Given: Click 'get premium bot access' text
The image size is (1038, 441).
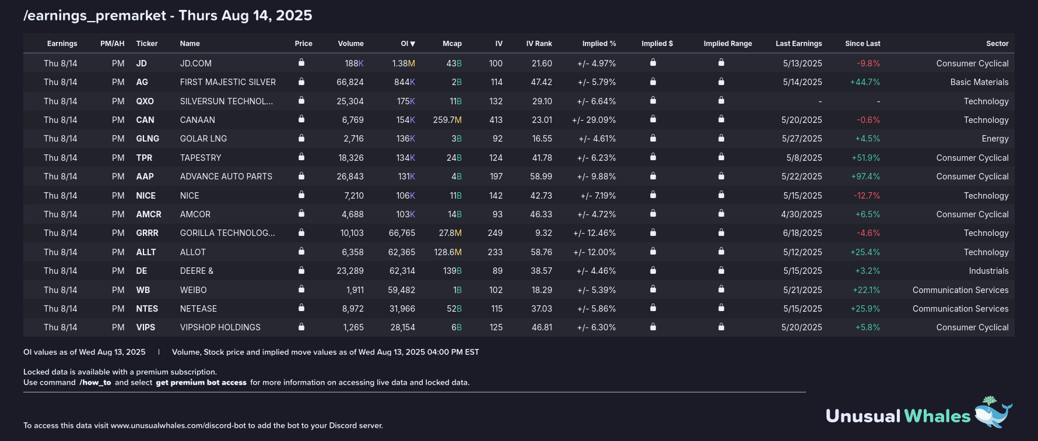Looking at the screenshot, I should point(201,383).
